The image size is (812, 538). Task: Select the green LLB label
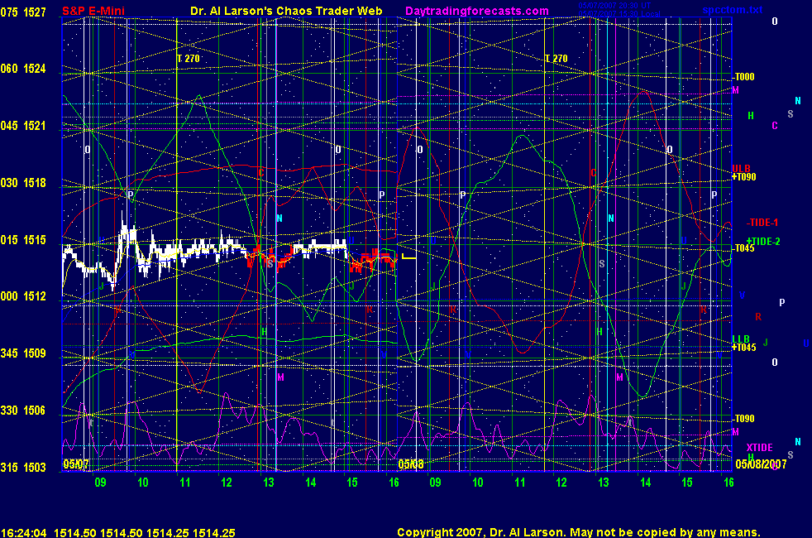(x=741, y=339)
